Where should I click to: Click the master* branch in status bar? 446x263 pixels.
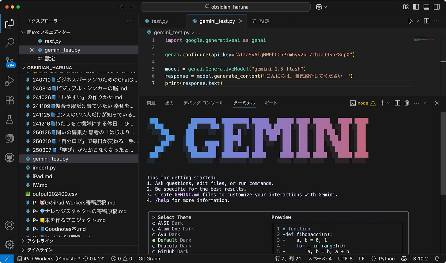[69, 258]
